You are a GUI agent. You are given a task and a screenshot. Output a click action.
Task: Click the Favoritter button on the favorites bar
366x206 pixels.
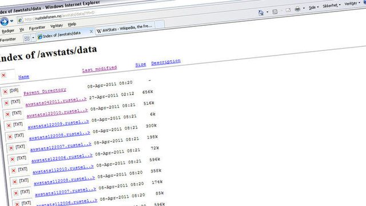pos(7,39)
